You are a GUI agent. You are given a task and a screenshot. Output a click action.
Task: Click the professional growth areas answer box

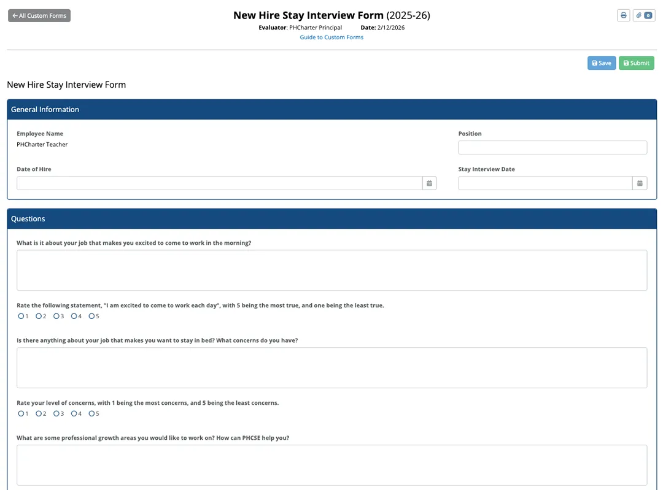(x=331, y=465)
